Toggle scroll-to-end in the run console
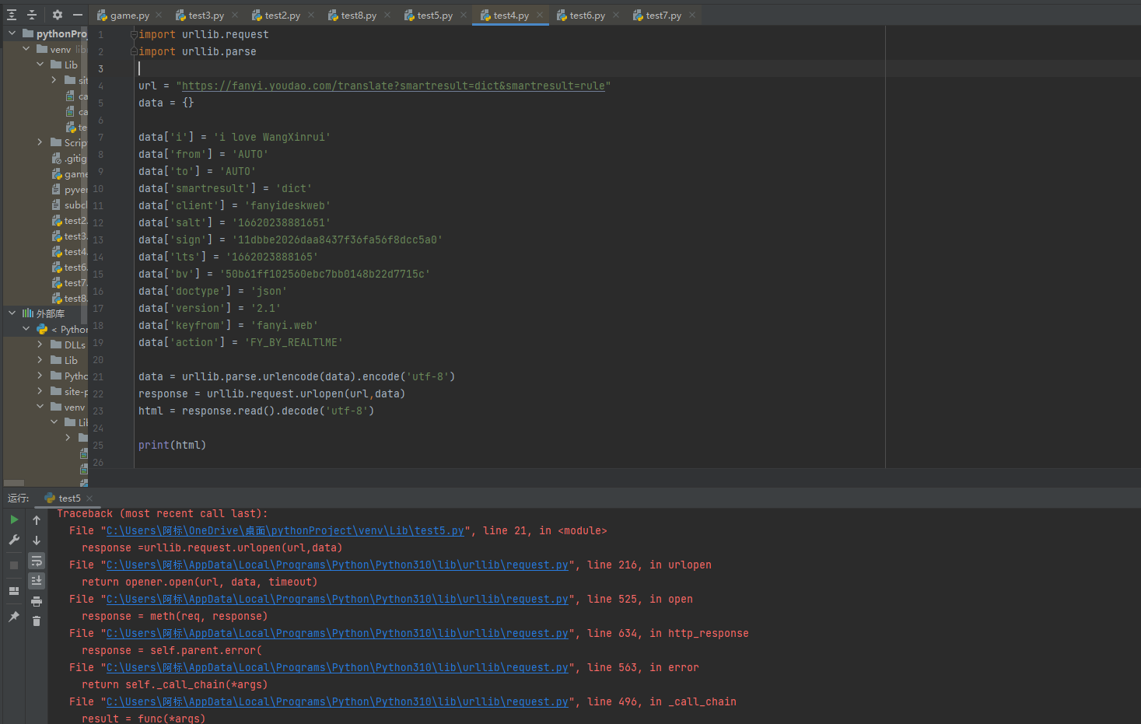1141x724 pixels. pos(37,581)
